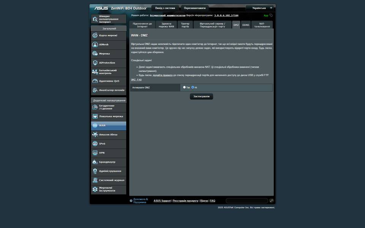365x228 pixels.
Task: Open the Українська language dropdown
Action: (x=260, y=8)
